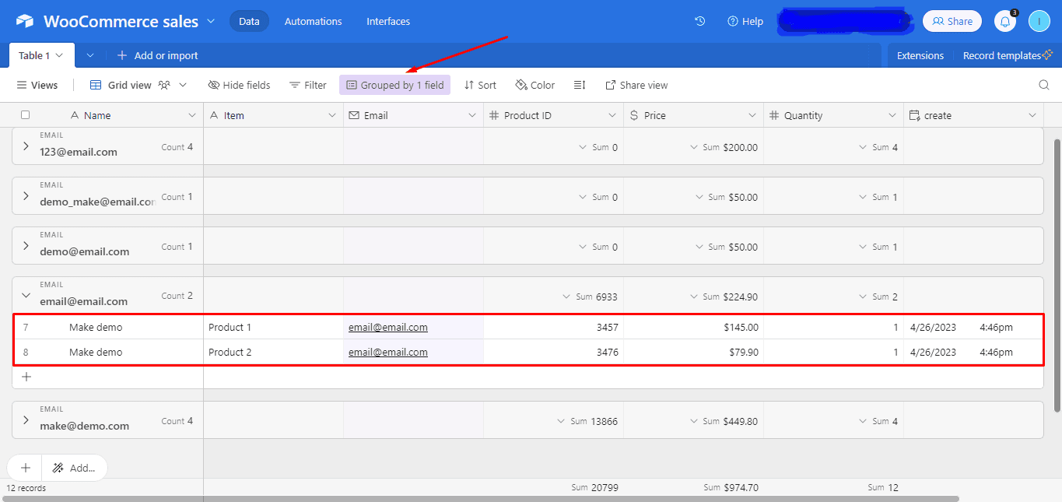The image size is (1062, 502).
Task: Switch to the Interfaces tab
Action: 387,21
